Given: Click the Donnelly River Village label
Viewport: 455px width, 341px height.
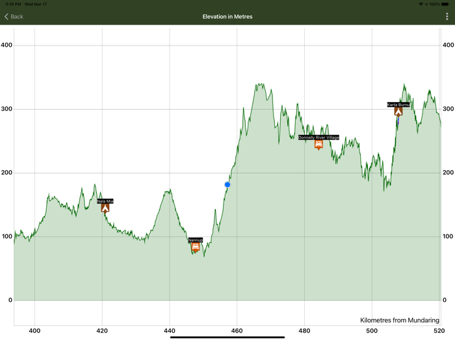Looking at the screenshot, I should click(318, 137).
